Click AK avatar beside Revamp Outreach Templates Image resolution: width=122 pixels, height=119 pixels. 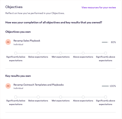[8, 86]
